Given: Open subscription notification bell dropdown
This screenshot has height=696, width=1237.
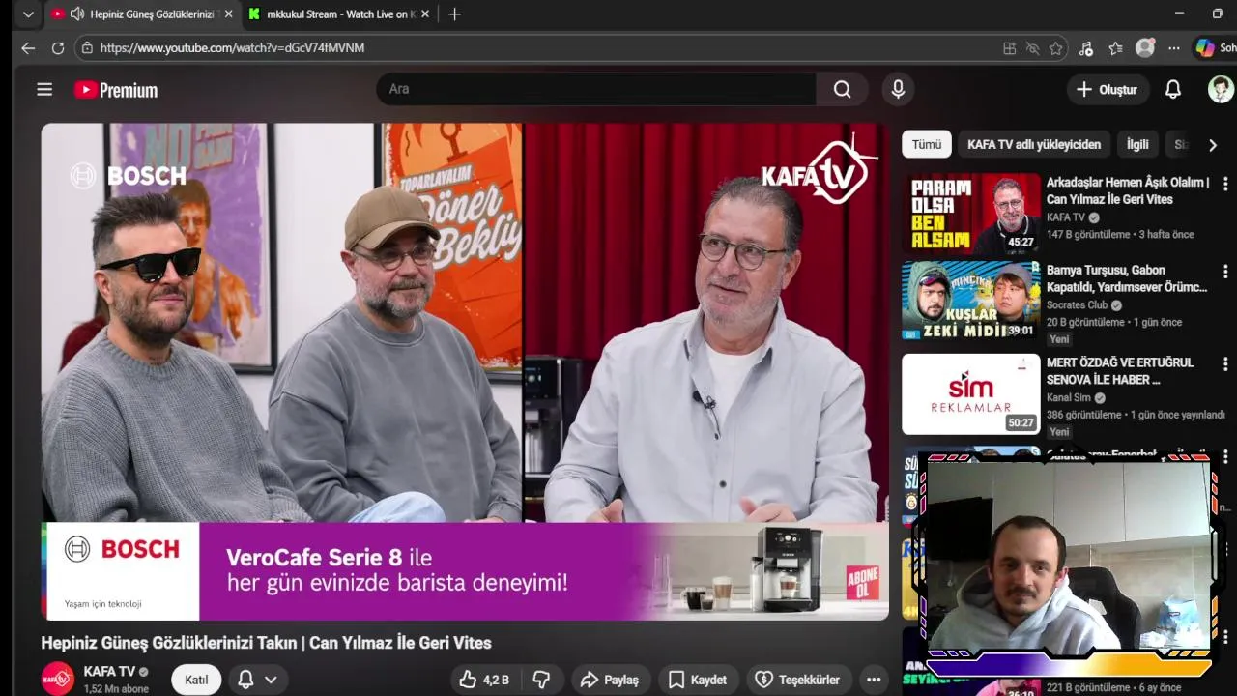Looking at the screenshot, I should pyautogui.click(x=257, y=680).
